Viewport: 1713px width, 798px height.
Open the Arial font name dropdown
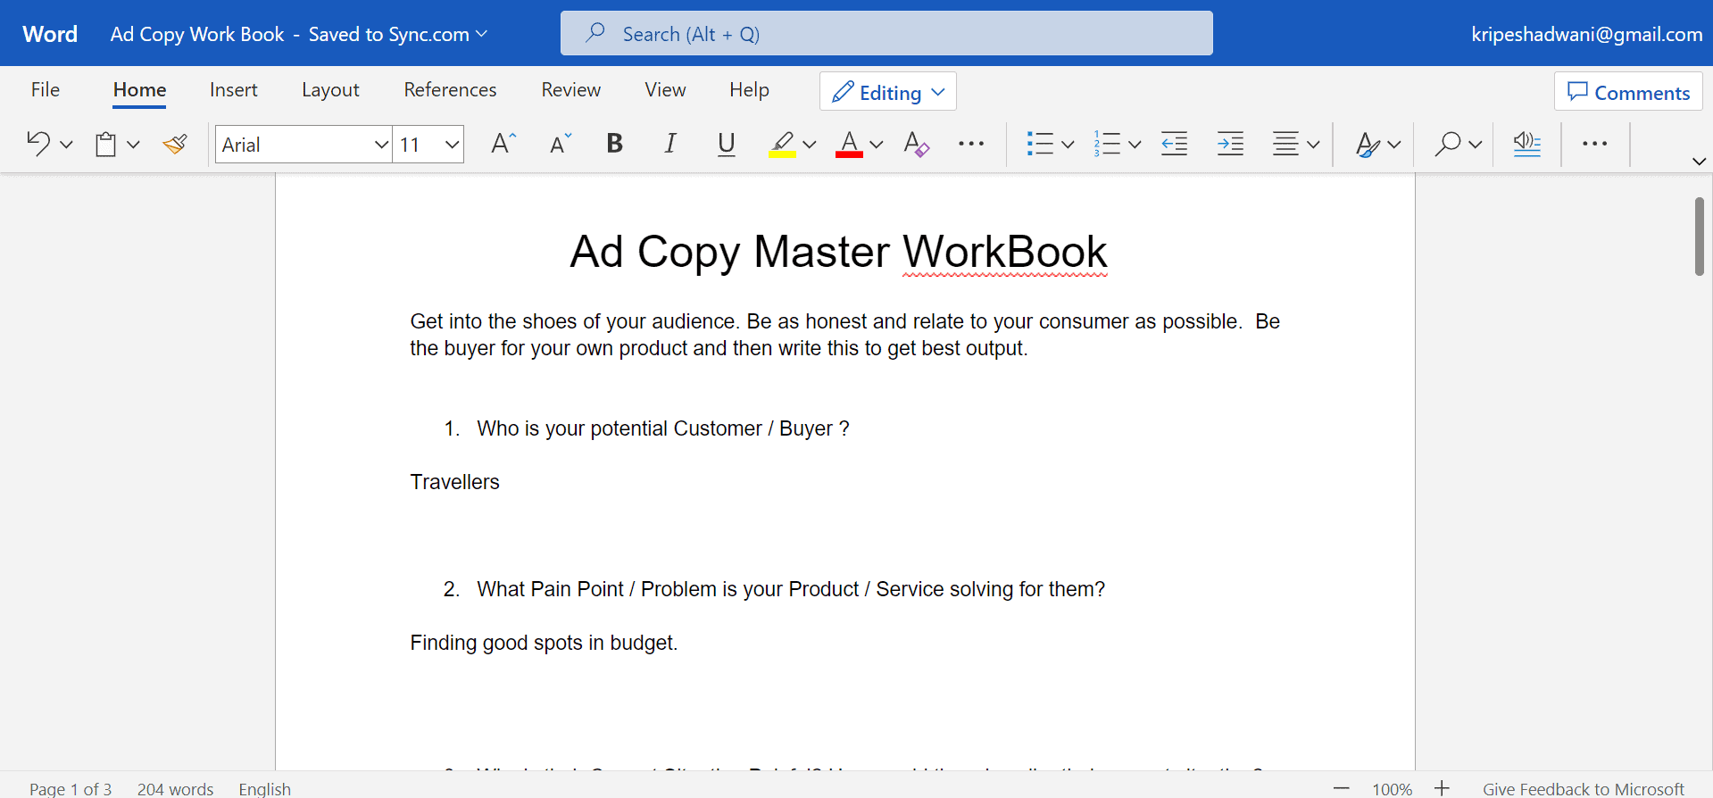tap(381, 145)
